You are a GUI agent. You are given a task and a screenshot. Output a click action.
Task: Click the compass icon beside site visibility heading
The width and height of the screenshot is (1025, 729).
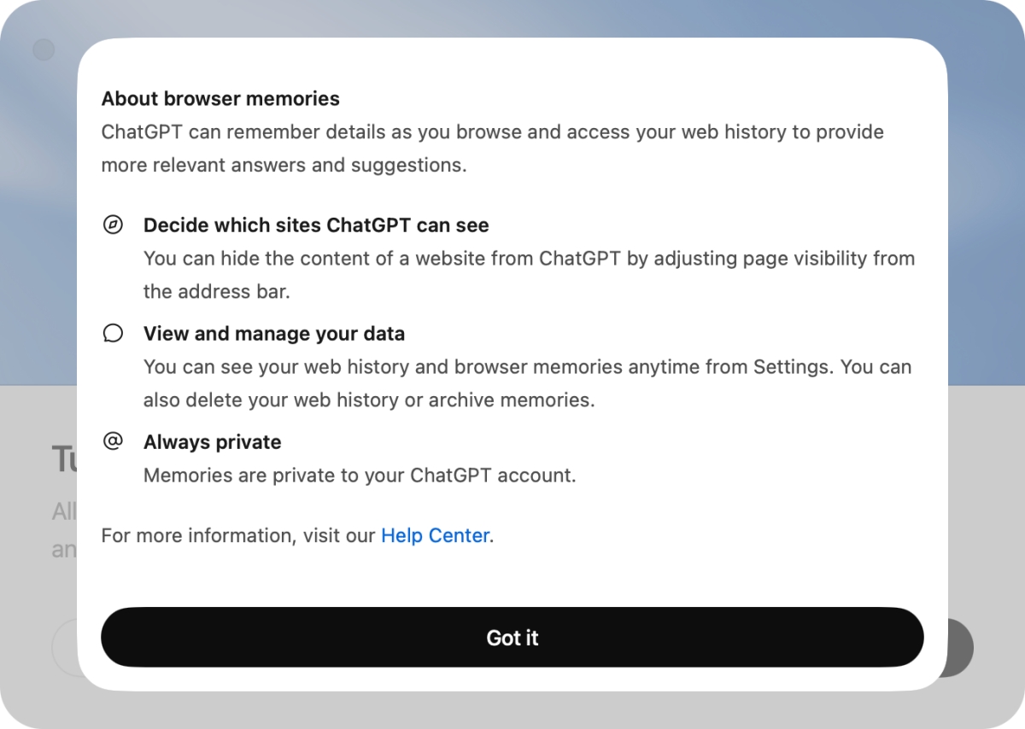point(113,225)
